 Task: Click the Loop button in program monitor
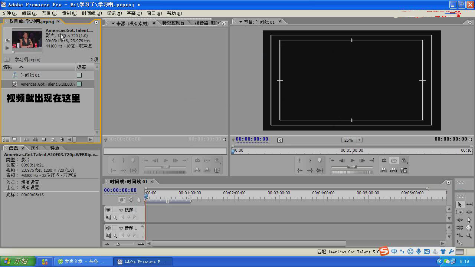point(384,160)
